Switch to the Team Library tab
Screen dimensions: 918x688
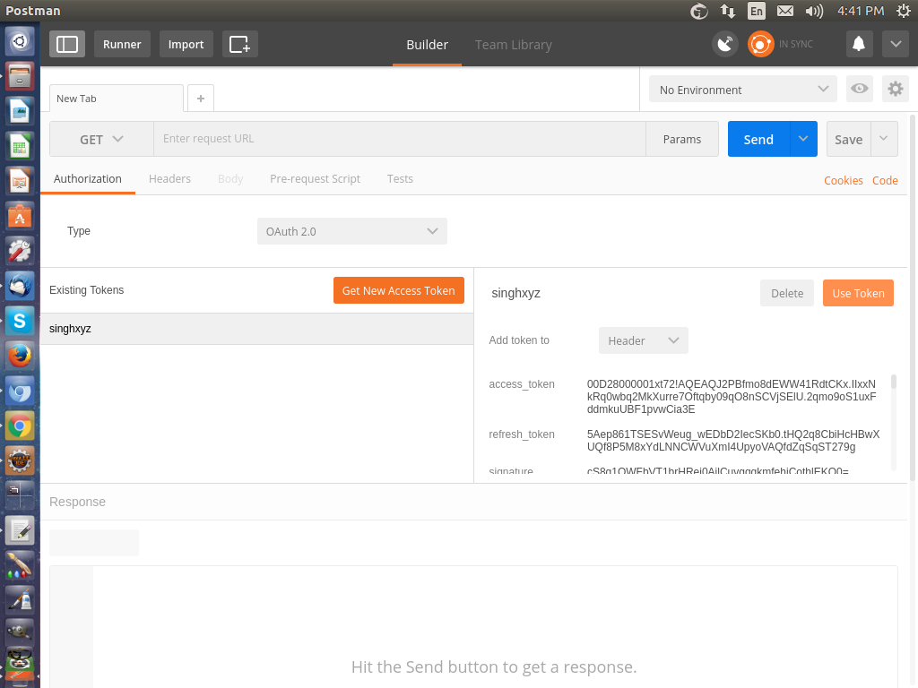tap(514, 45)
